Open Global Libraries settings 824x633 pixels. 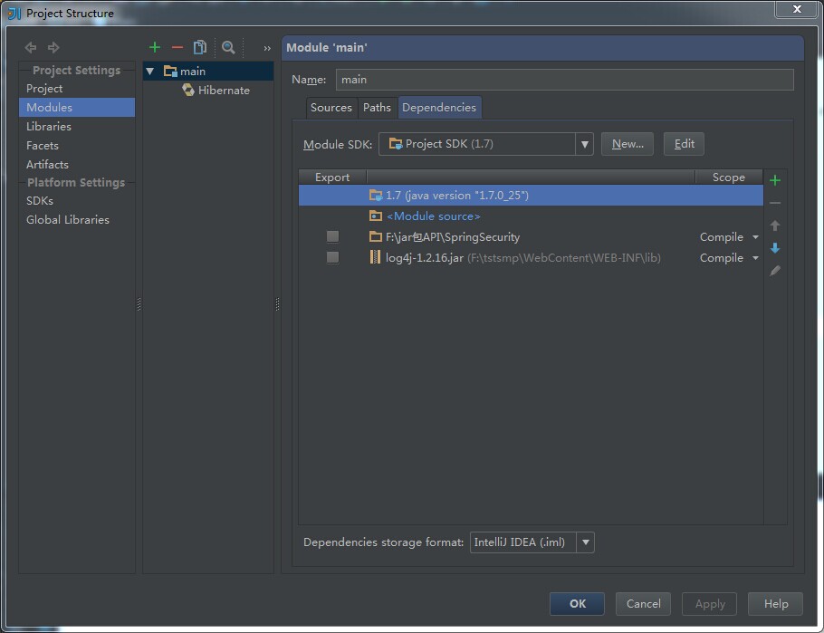coord(77,220)
